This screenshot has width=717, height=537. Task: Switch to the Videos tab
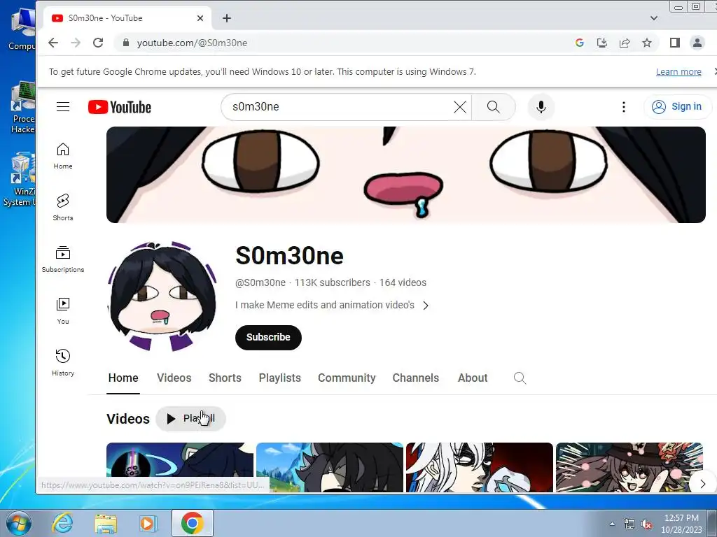174,378
